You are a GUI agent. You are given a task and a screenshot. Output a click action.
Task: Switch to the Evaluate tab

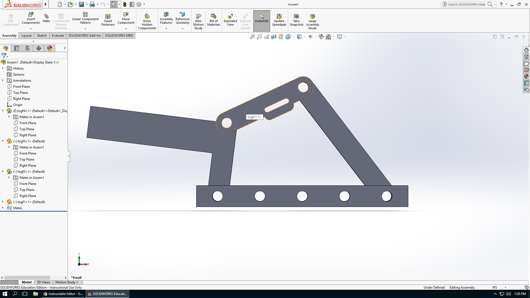pos(58,35)
